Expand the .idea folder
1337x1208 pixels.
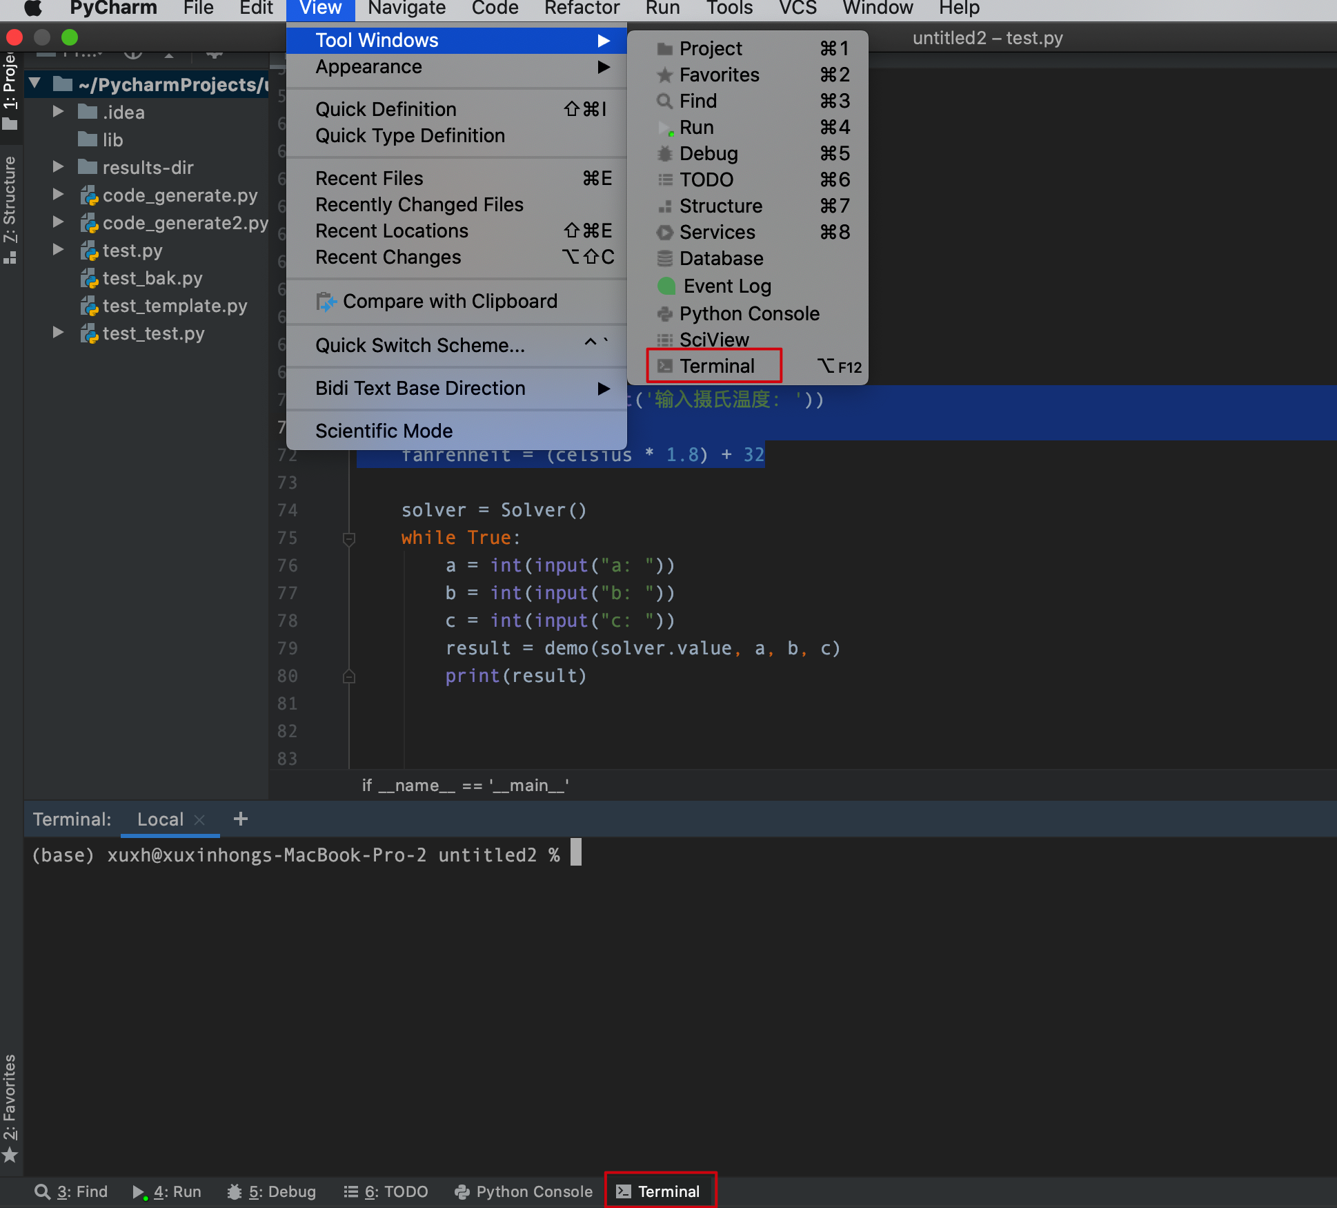click(59, 112)
